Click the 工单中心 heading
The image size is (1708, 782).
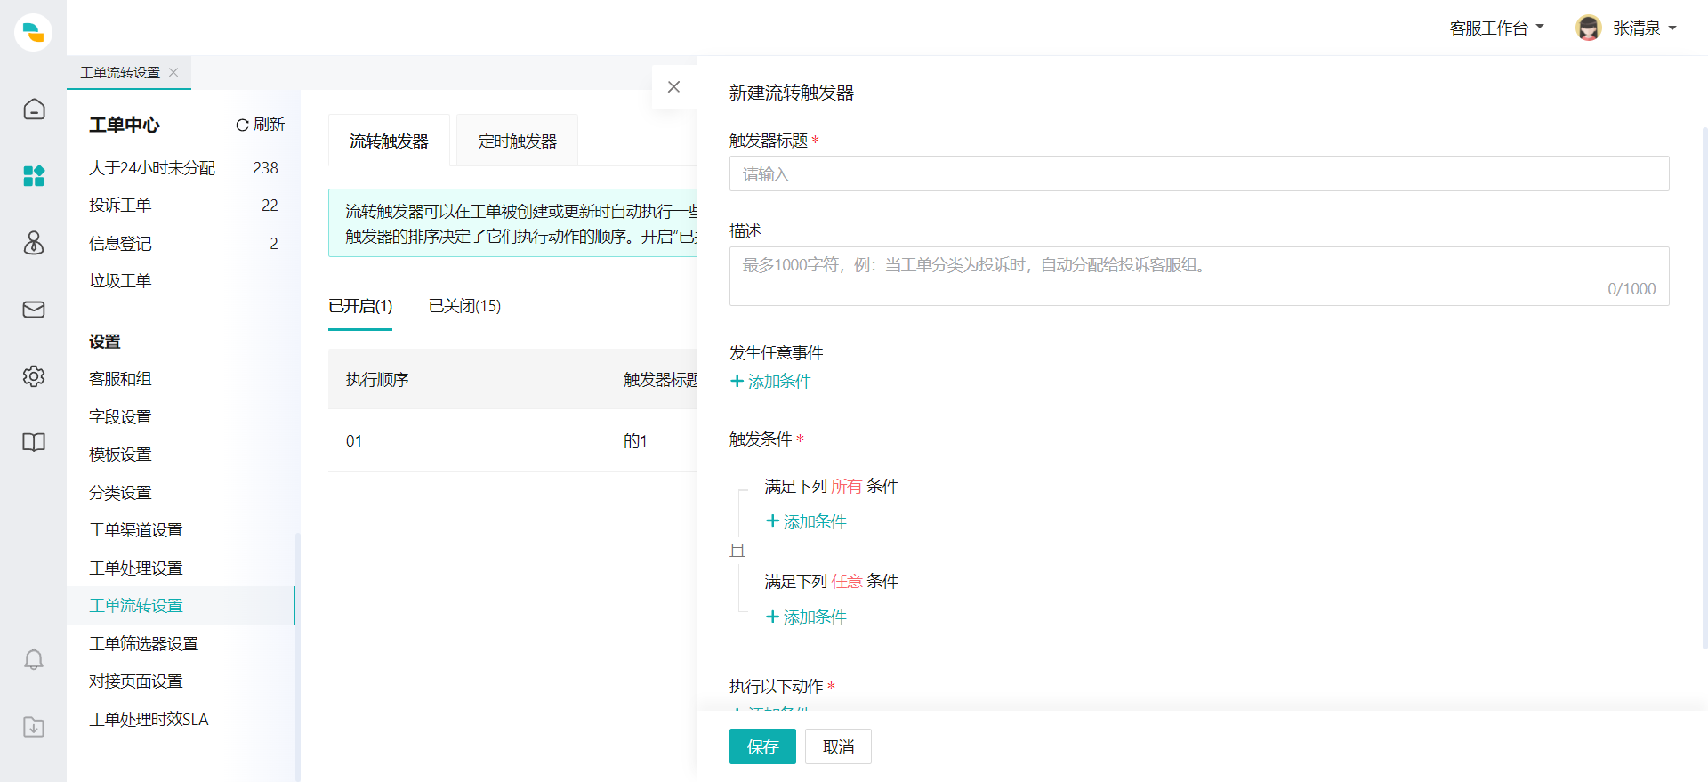pyautogui.click(x=124, y=125)
